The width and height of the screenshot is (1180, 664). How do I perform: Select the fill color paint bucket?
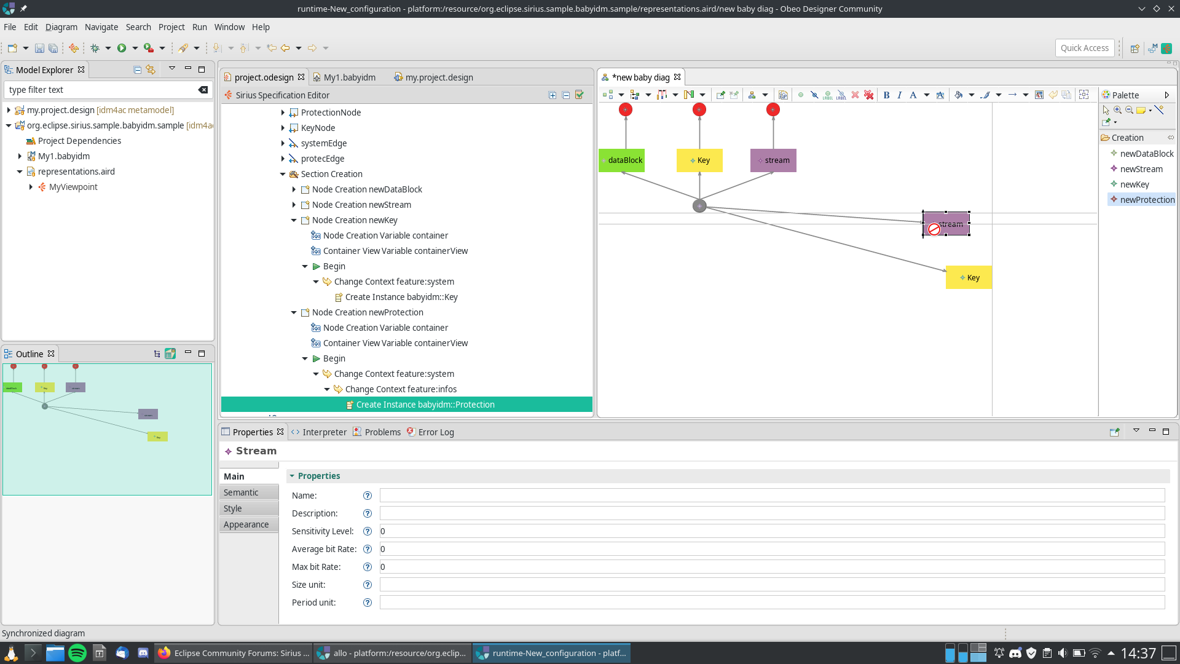(x=958, y=95)
